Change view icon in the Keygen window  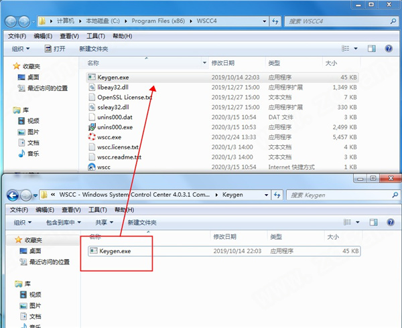[347, 222]
